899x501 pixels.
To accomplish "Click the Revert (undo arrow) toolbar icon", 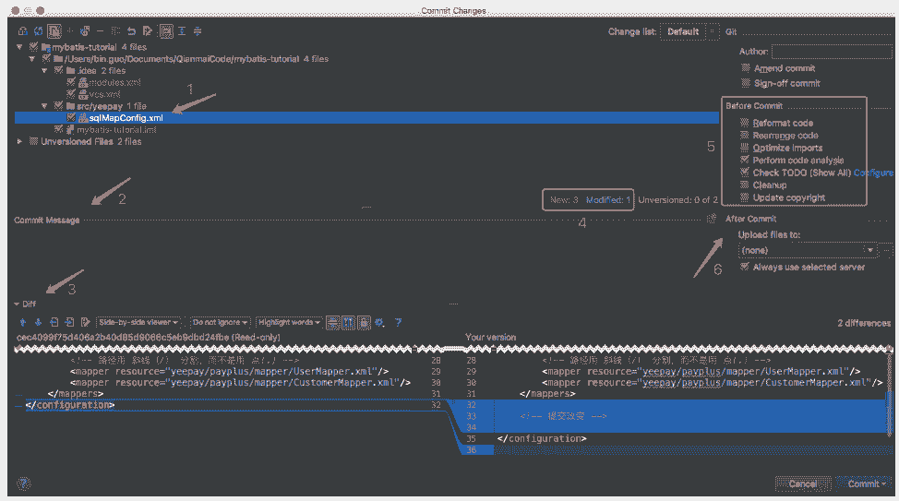I will pos(131,31).
